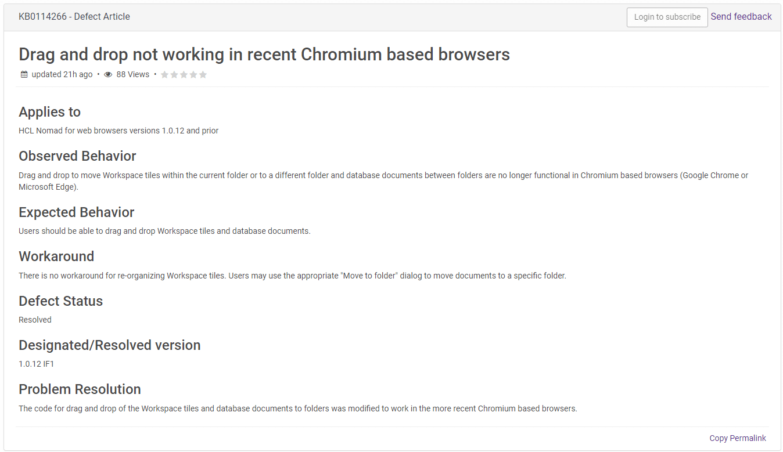The height and width of the screenshot is (452, 783).
Task: Click the Defect Status heading
Action: point(60,301)
